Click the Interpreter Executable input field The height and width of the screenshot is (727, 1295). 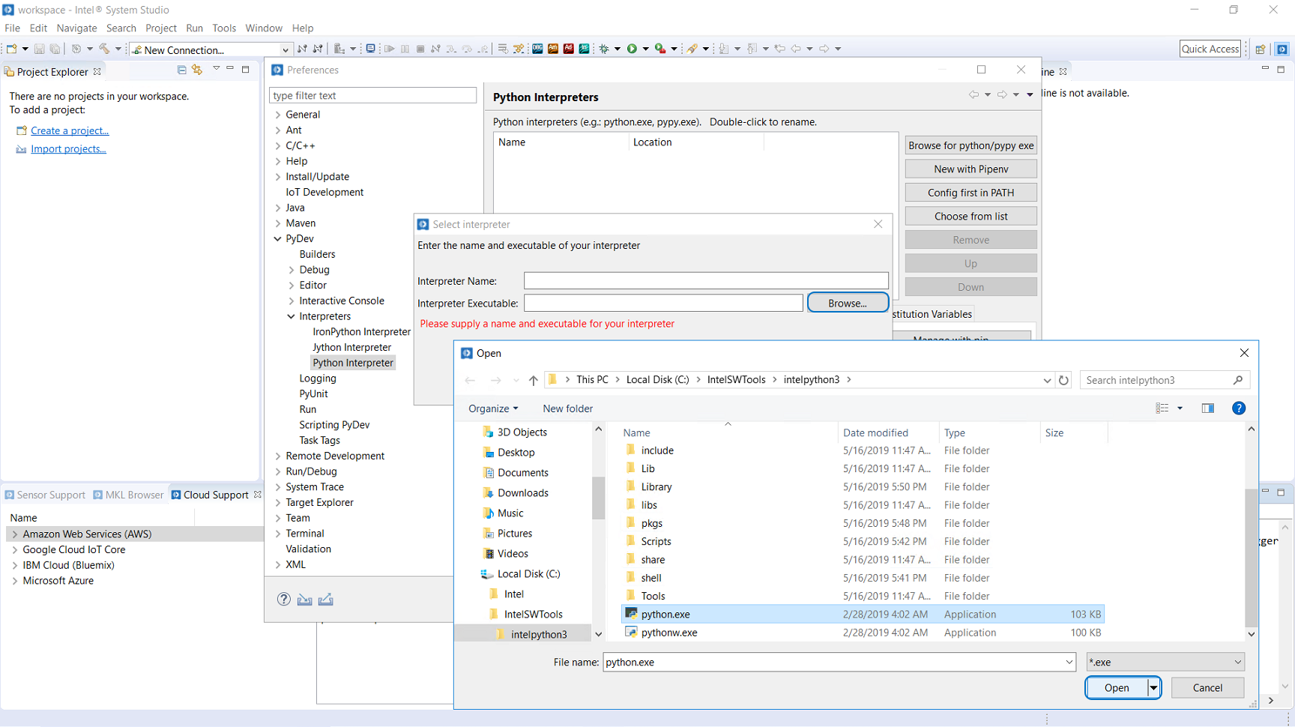pyautogui.click(x=663, y=303)
